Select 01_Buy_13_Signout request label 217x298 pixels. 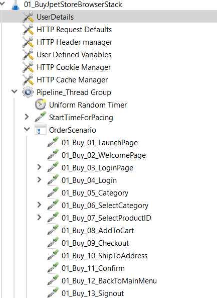click(93, 293)
